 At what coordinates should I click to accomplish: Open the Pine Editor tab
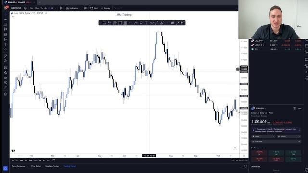click(x=36, y=166)
